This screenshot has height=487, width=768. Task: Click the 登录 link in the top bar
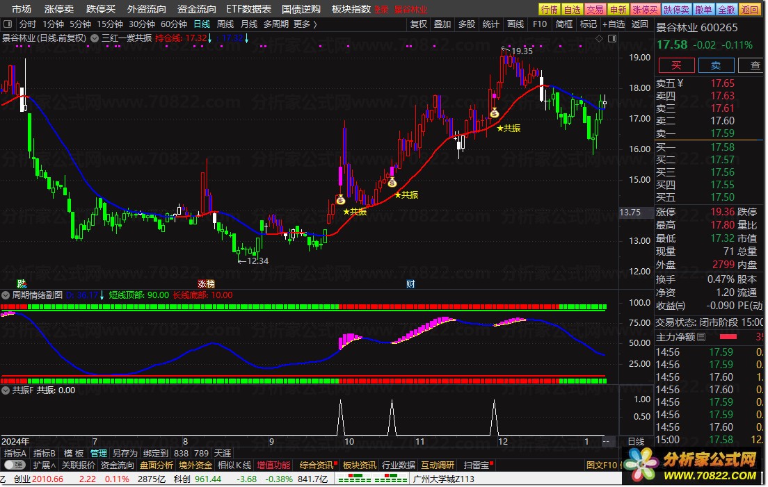pos(381,9)
